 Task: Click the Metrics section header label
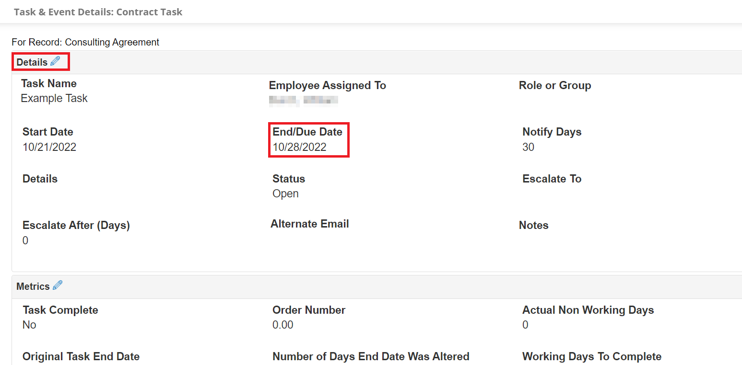coord(33,286)
